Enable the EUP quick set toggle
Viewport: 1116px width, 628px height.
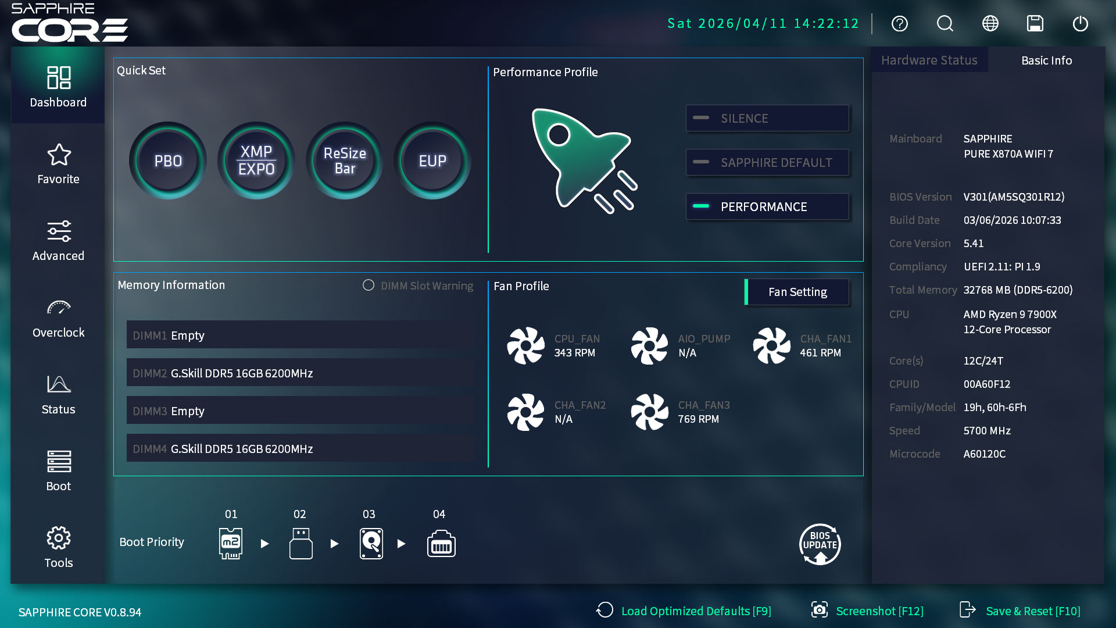(432, 161)
